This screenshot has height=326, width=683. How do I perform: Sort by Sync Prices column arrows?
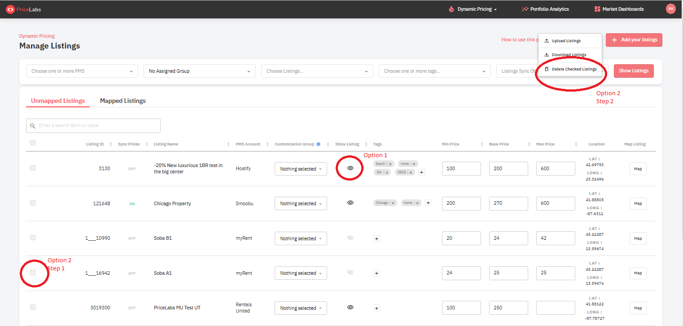[x=146, y=144]
